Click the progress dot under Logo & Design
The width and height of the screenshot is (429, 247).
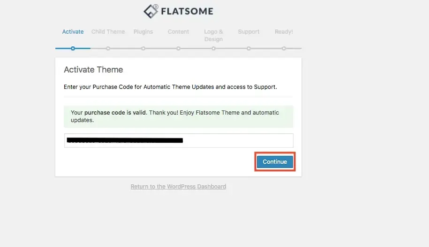tap(213, 49)
